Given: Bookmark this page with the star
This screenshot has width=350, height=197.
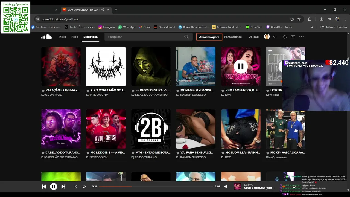Looking at the screenshot, I should pyautogui.click(x=299, y=19).
